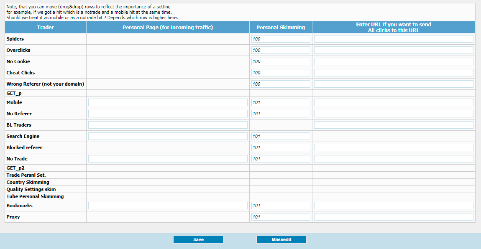Select No Referer Personal Page input

[x=168, y=114]
